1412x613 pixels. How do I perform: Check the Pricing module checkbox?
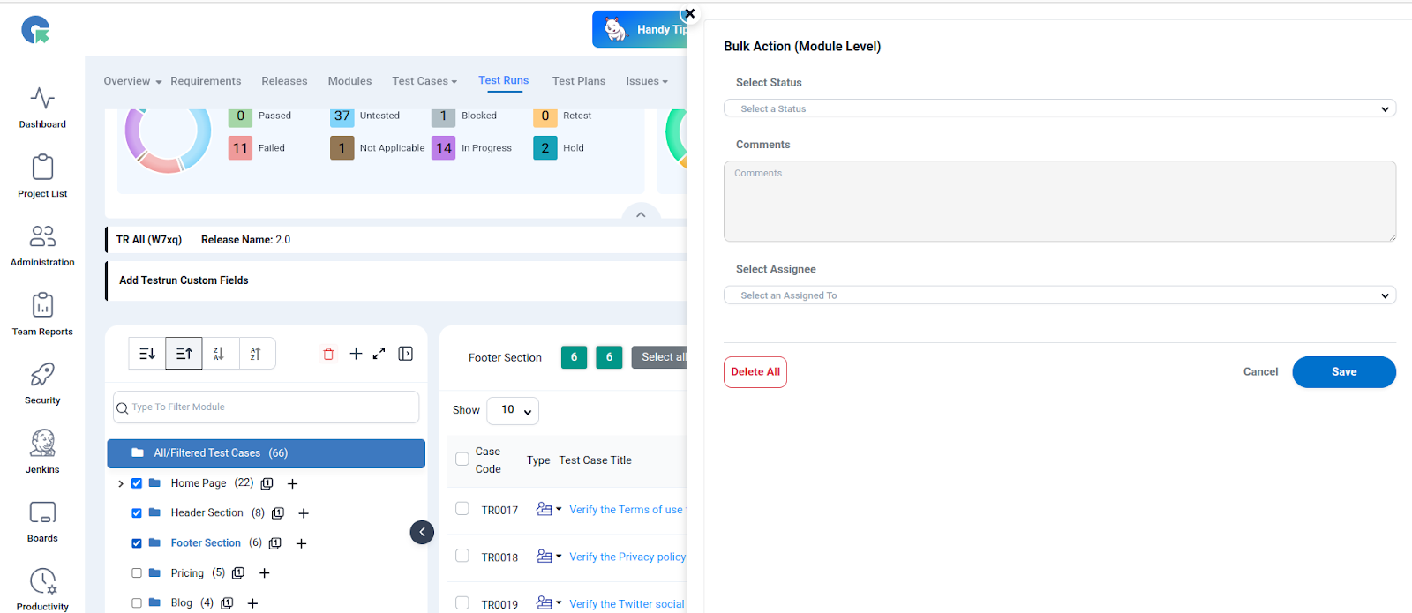137,573
